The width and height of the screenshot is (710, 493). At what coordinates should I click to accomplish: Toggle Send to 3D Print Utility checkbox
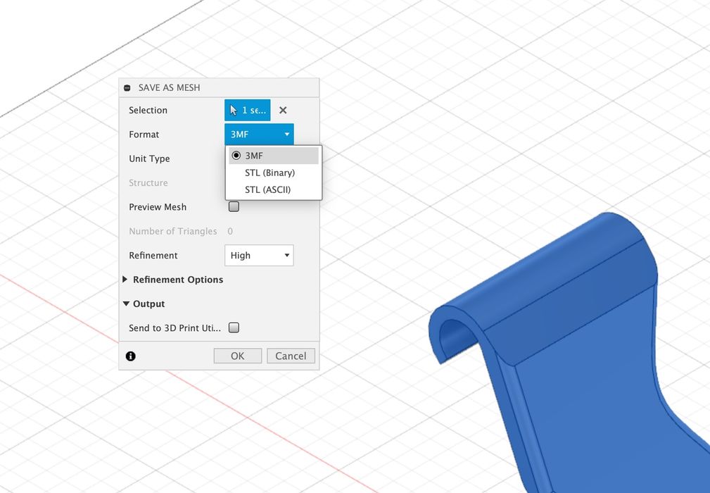point(234,327)
